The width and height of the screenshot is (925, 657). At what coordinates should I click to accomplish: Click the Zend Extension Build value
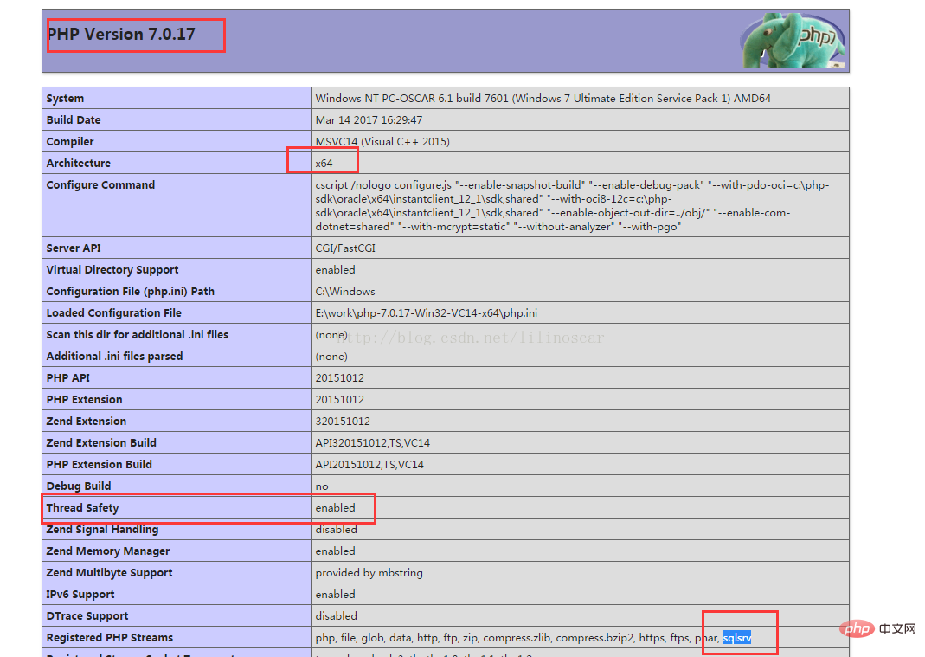pyautogui.click(x=372, y=443)
